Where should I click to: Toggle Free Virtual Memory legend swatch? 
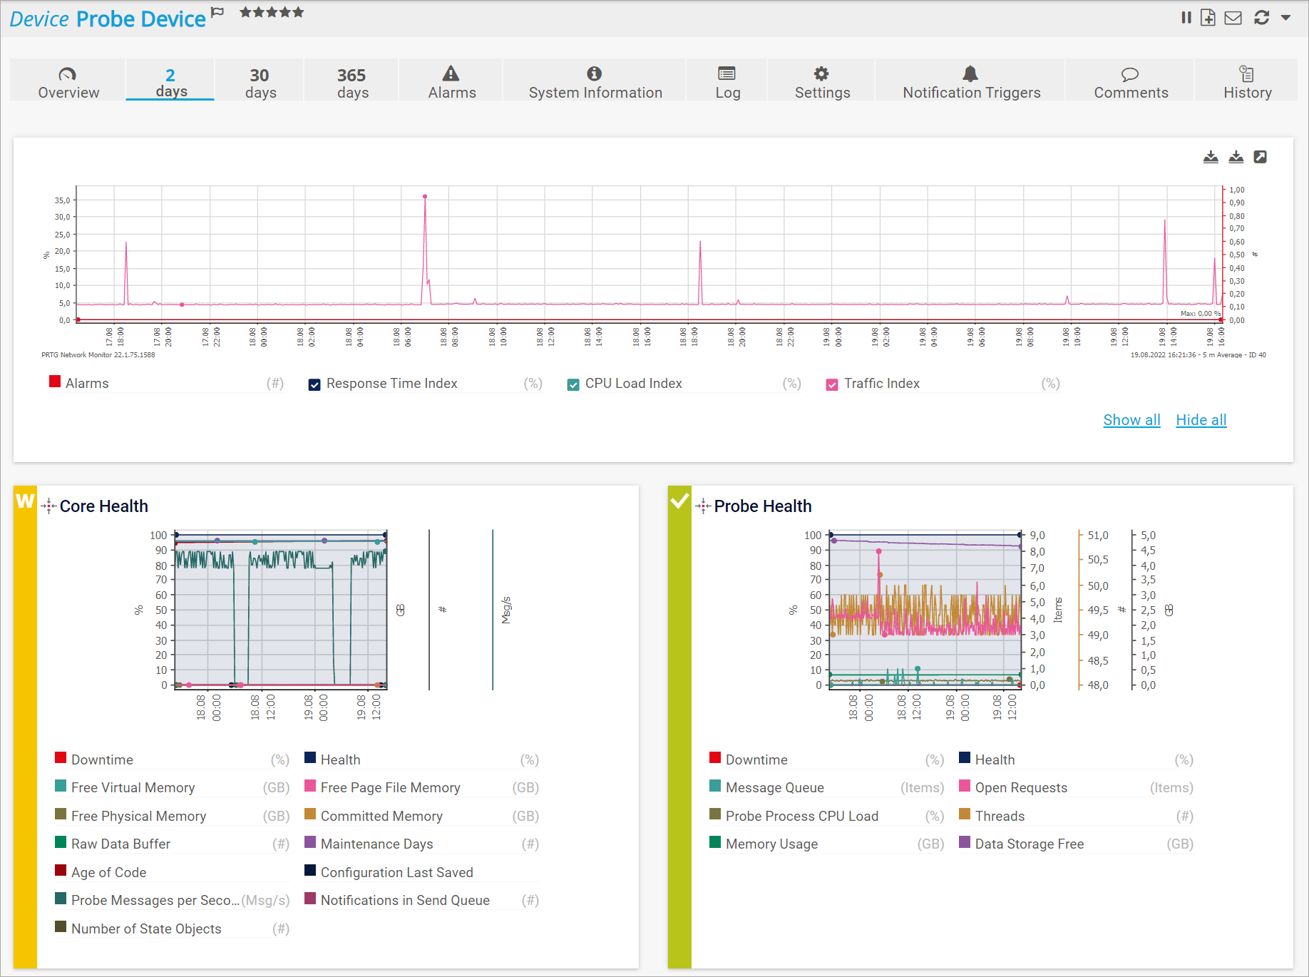(61, 786)
